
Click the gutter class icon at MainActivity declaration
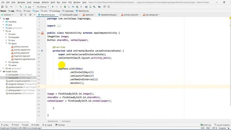pyautogui.click(x=43, y=33)
